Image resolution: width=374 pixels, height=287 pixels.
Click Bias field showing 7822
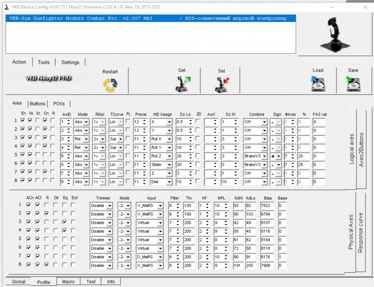[x=267, y=206]
